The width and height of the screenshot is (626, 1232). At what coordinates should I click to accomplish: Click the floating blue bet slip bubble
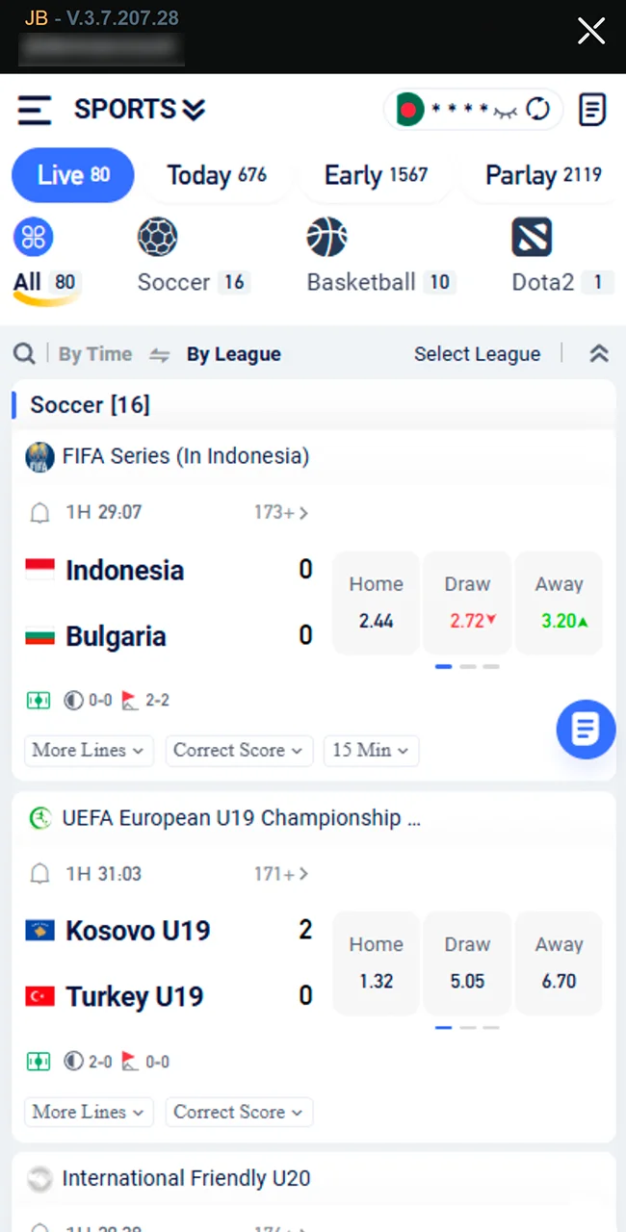coord(586,730)
